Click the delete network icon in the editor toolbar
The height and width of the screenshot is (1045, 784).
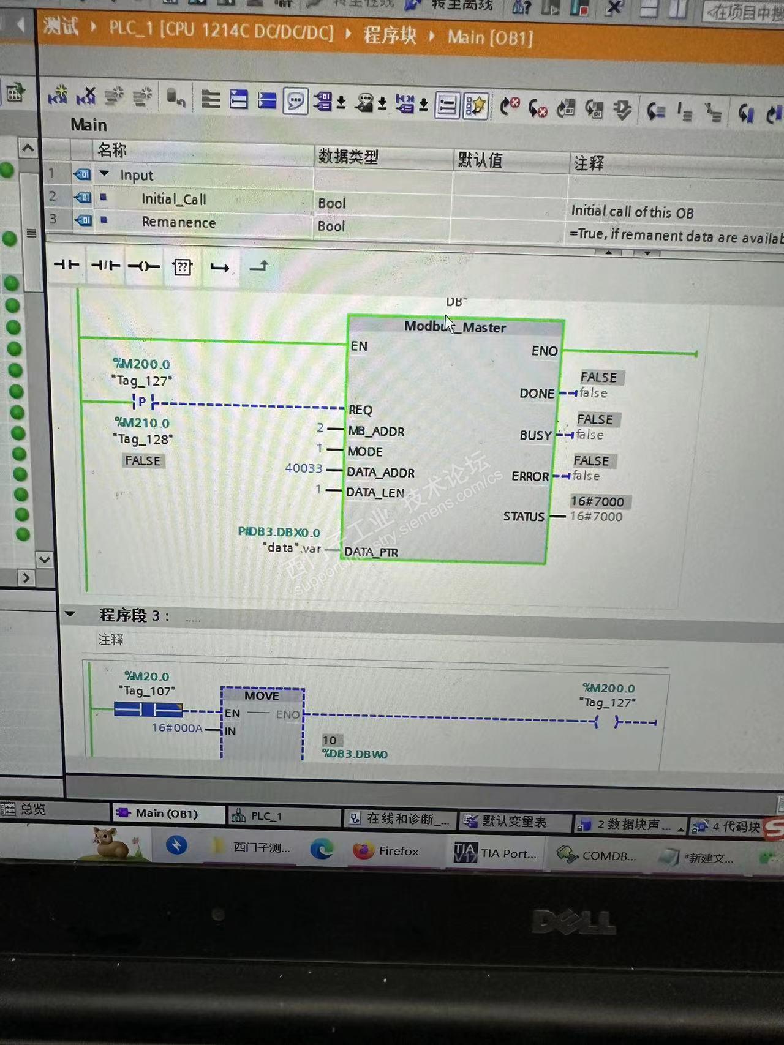click(86, 96)
